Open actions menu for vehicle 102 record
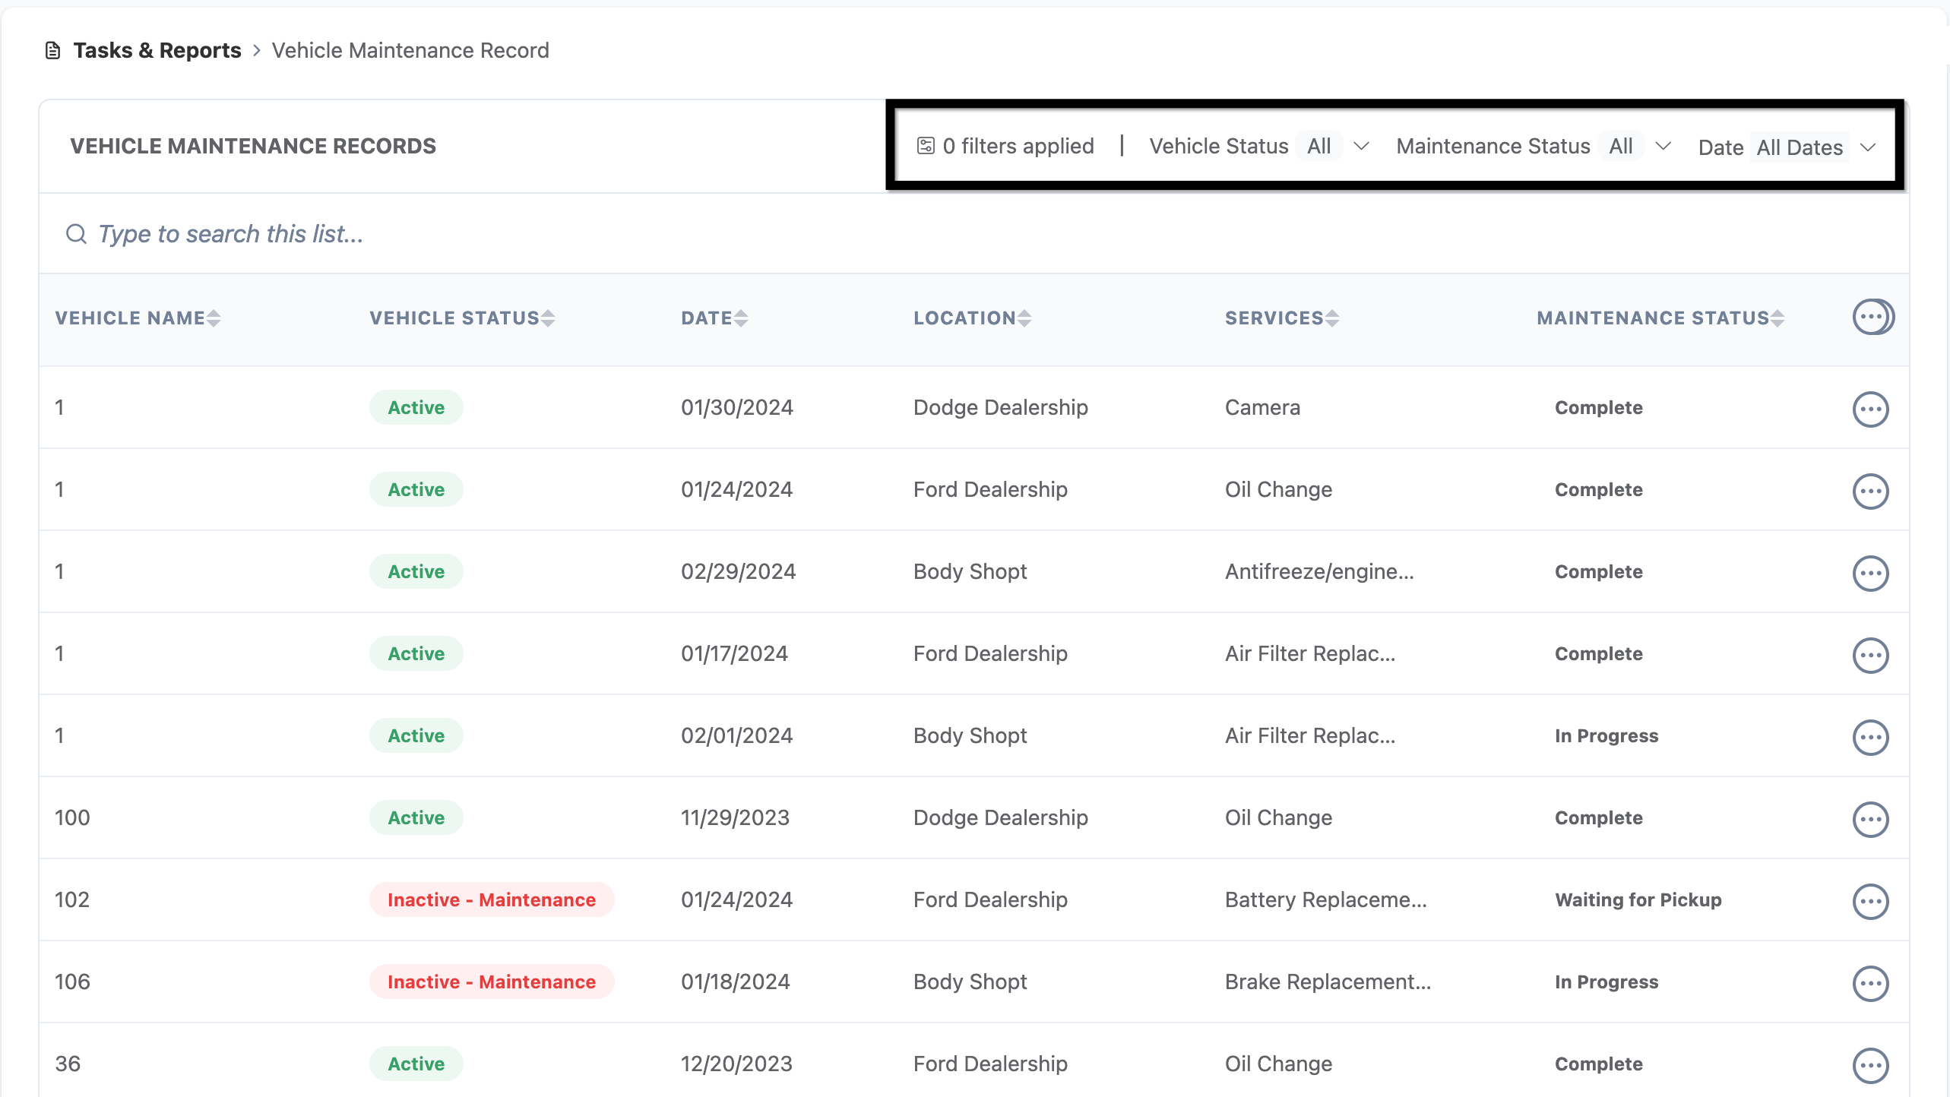 click(1870, 902)
